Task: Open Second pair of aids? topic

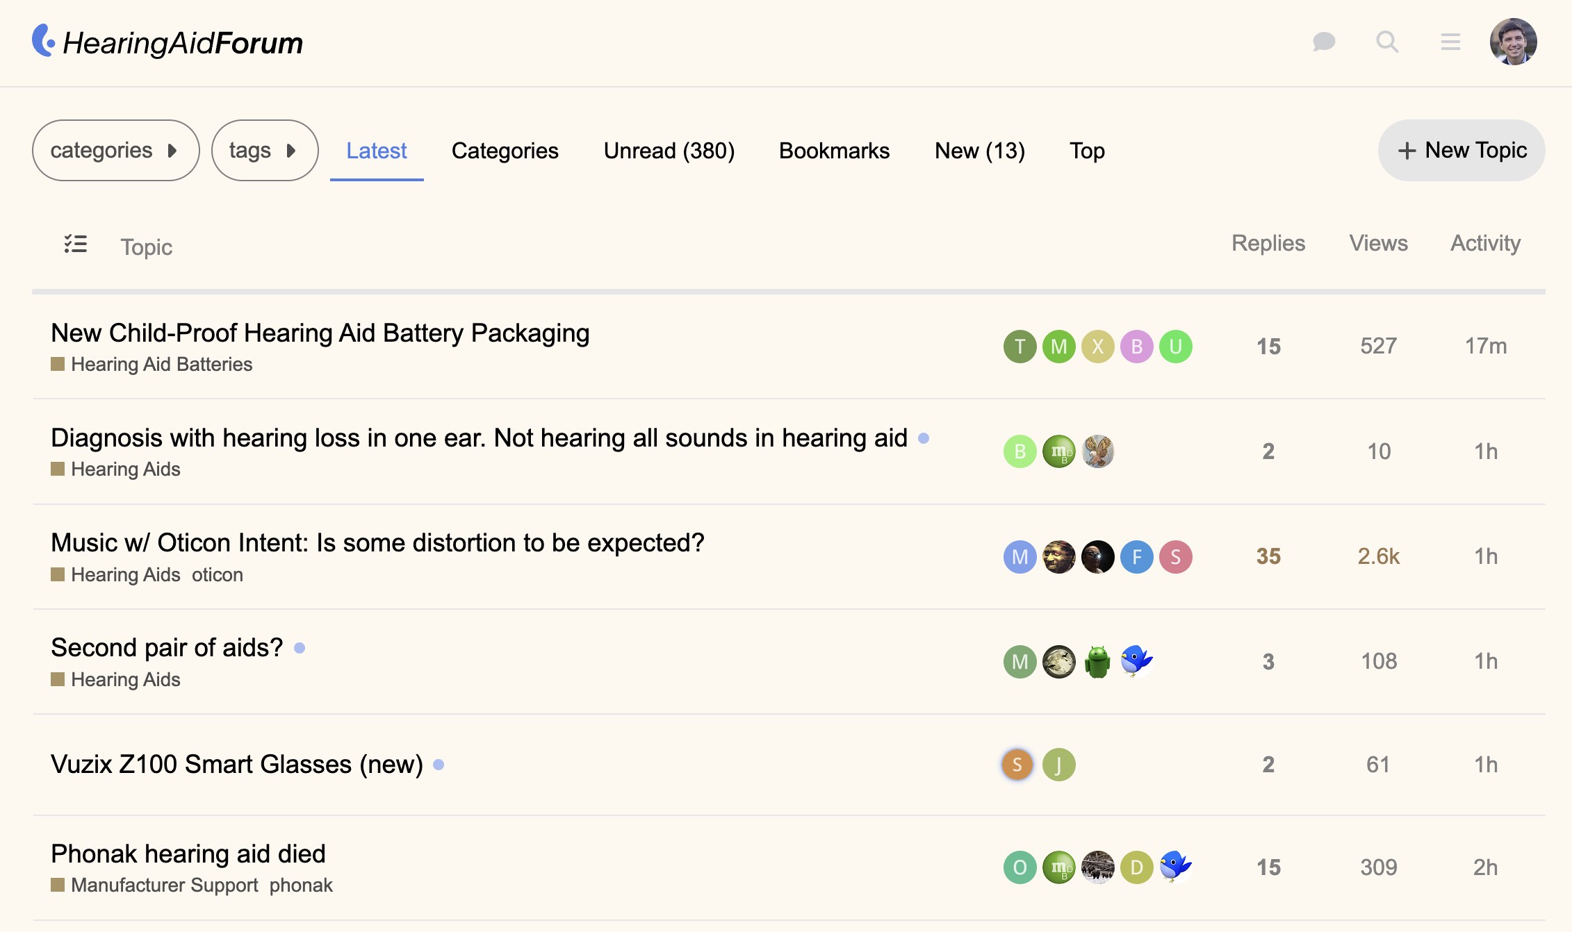Action: pos(167,648)
